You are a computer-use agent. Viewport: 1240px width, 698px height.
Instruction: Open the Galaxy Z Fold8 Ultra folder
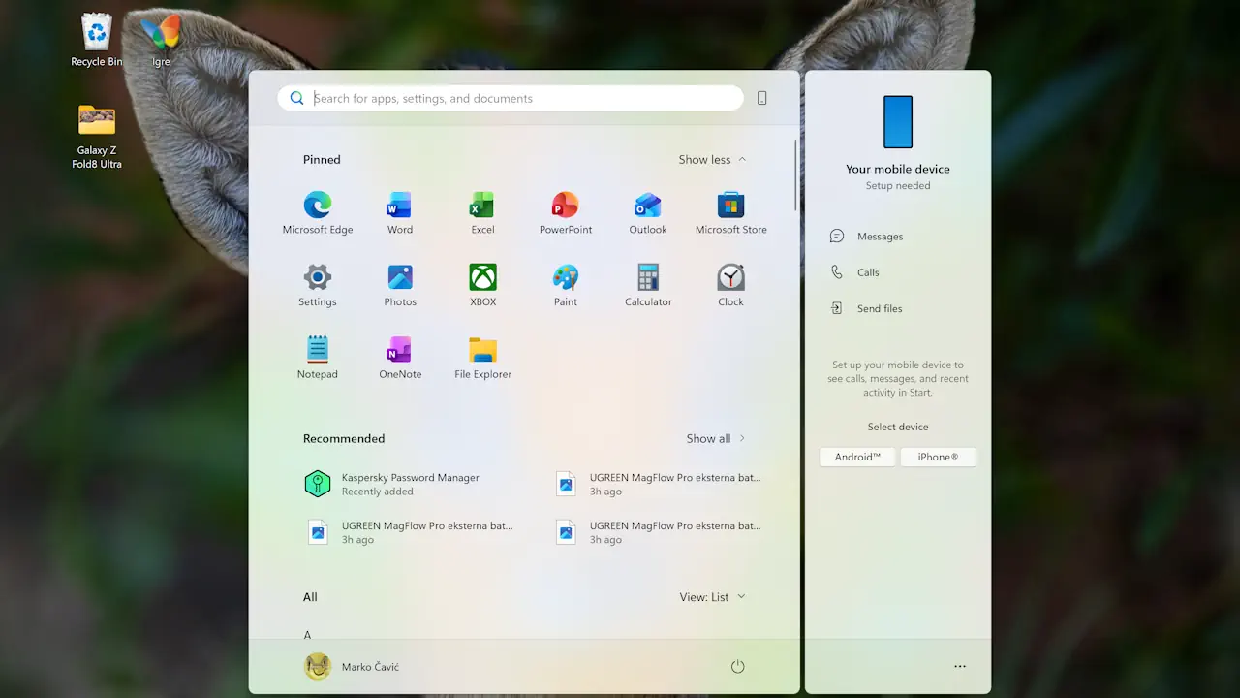click(x=97, y=135)
